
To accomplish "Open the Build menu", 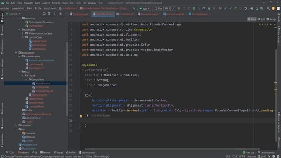I will tap(65, 3).
